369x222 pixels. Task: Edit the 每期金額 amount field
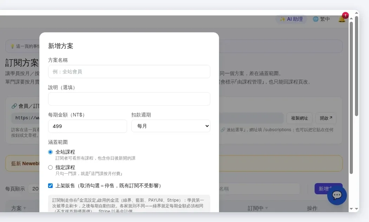[87, 126]
